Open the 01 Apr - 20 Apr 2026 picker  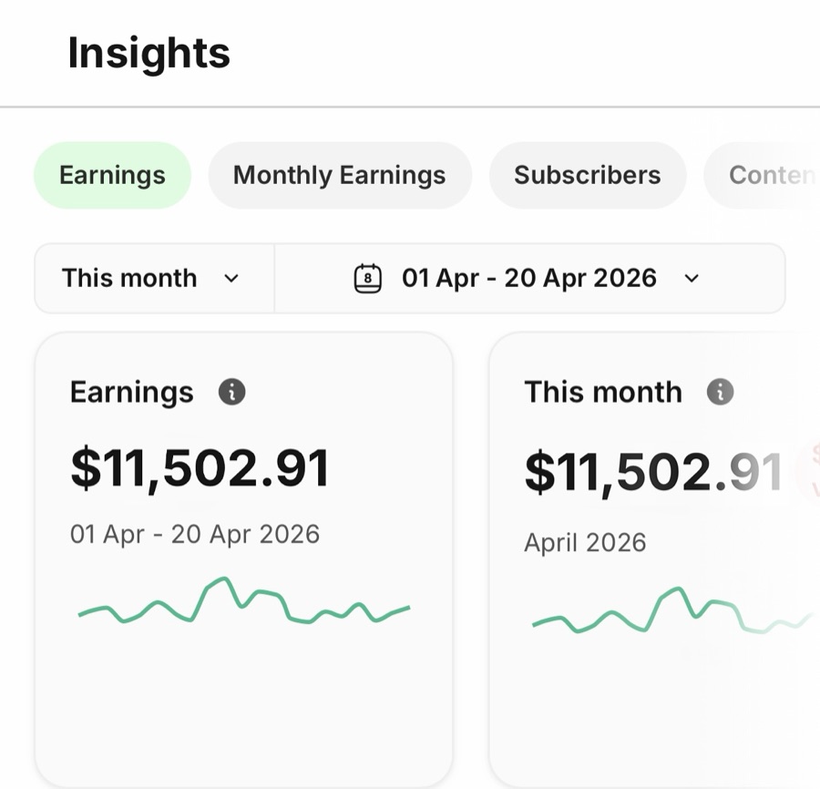(529, 278)
